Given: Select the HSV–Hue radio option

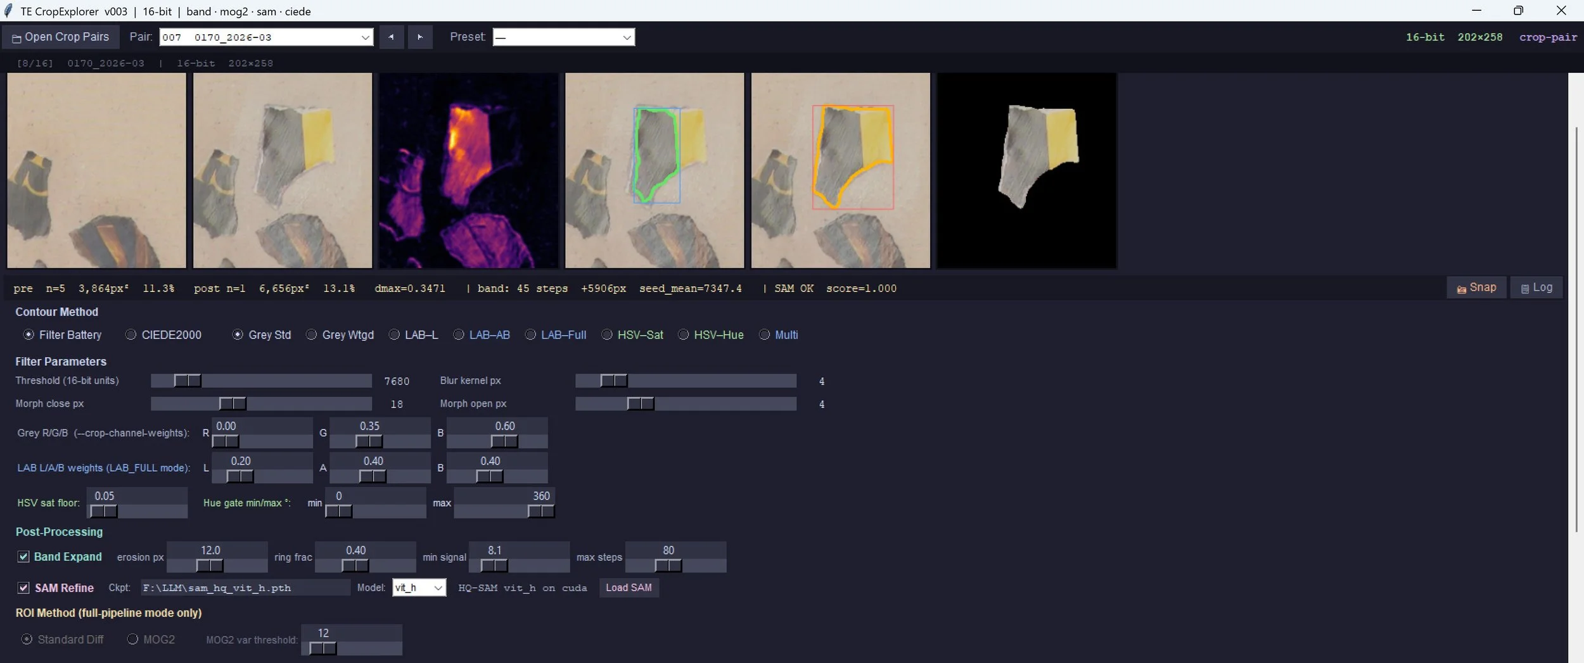Looking at the screenshot, I should (x=711, y=334).
